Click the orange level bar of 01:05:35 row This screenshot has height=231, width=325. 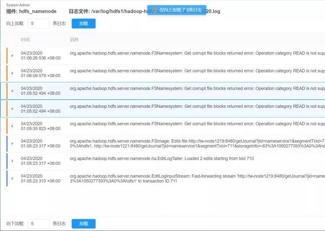(x=7, y=126)
